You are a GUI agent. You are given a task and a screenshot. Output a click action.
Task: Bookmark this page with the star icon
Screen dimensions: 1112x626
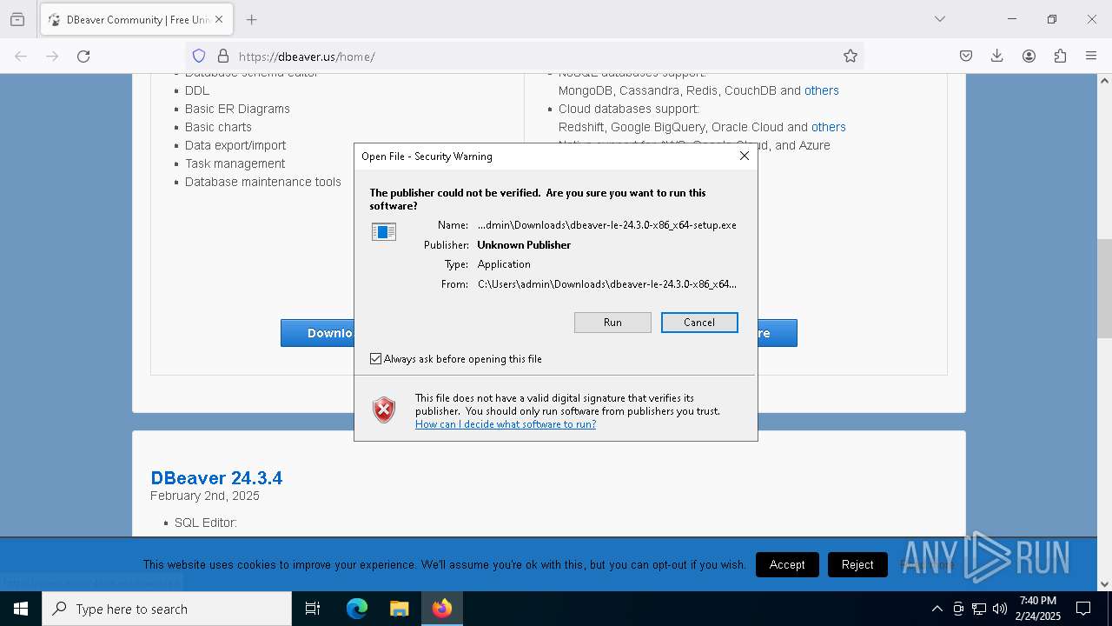coord(851,57)
